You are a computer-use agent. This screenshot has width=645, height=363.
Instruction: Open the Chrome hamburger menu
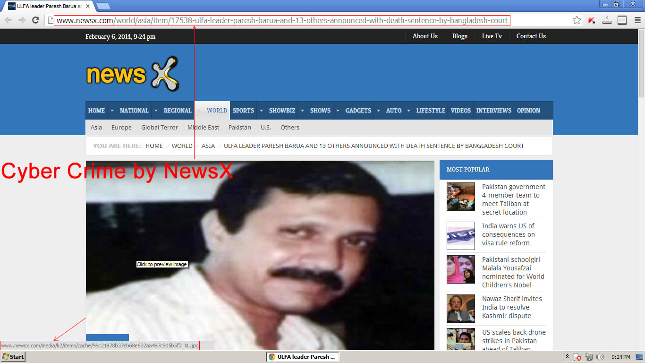637,20
